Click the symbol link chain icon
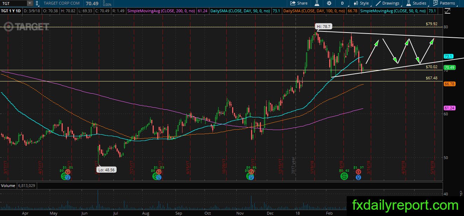The height and width of the screenshot is (216, 464). click(x=37, y=3)
